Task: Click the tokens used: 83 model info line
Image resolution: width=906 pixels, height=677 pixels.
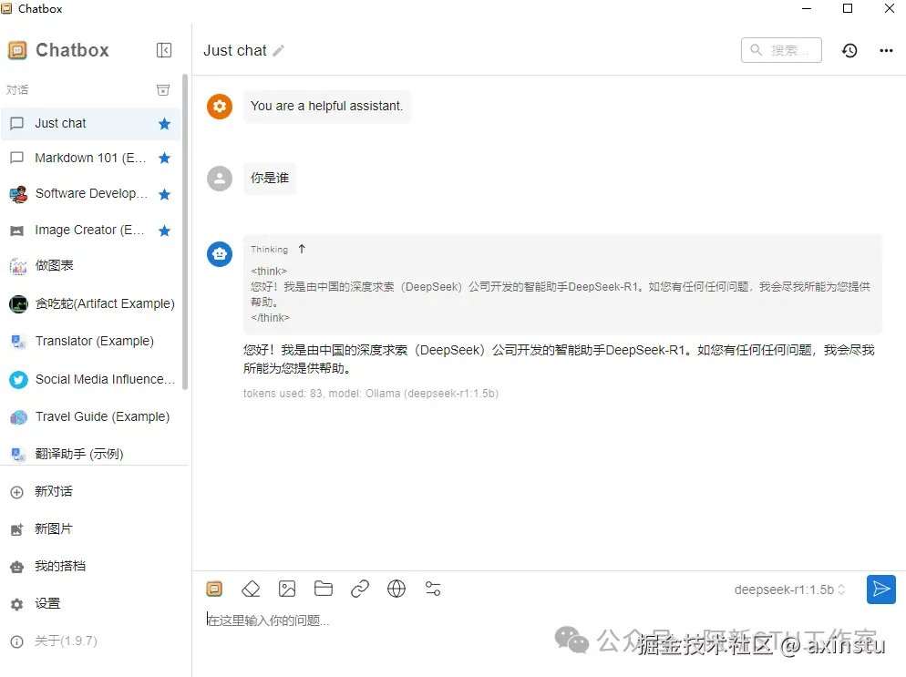Action: point(370,394)
